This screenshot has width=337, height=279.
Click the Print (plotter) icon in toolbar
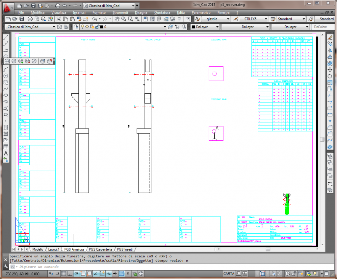30,19
